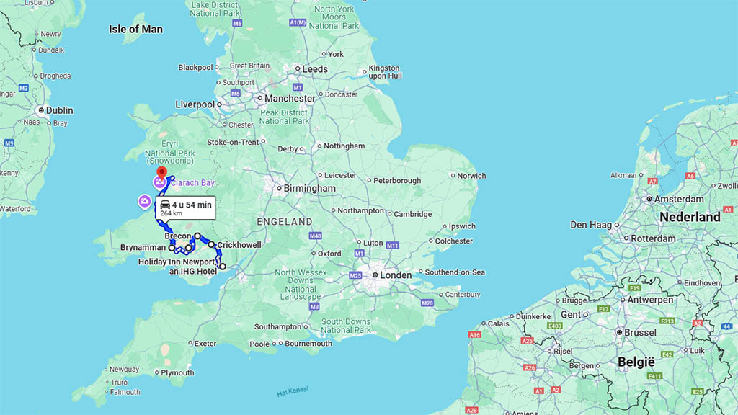The height and width of the screenshot is (415, 738).
Task: Click the M20 road shield near Canterbury
Action: tap(427, 303)
